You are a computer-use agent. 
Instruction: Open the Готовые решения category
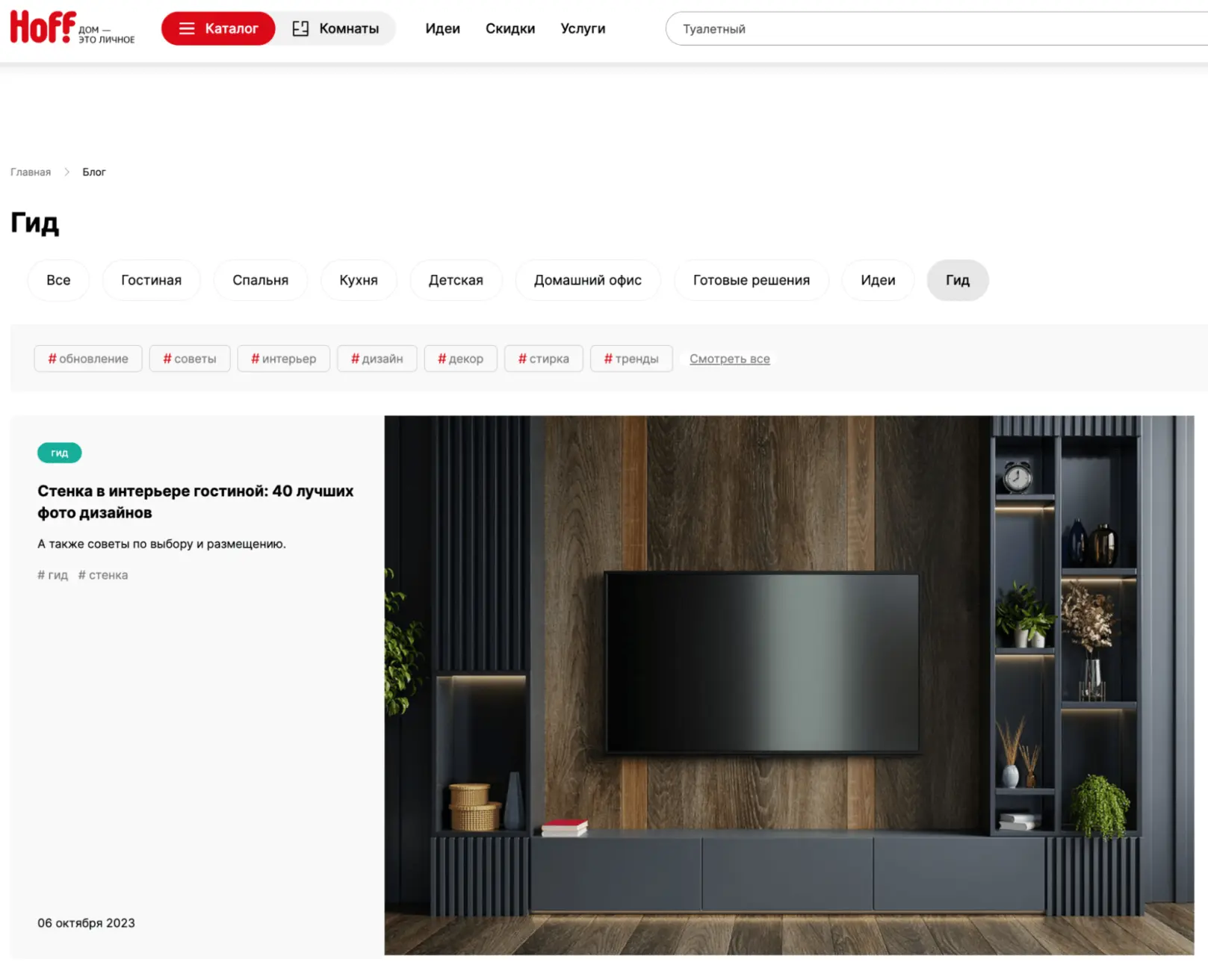click(751, 280)
